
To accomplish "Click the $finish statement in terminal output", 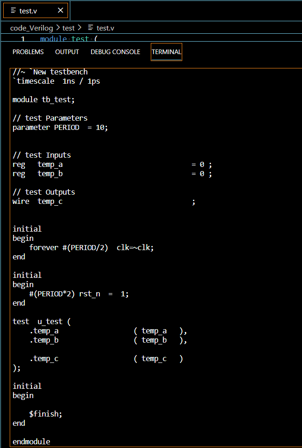I will point(46,413).
